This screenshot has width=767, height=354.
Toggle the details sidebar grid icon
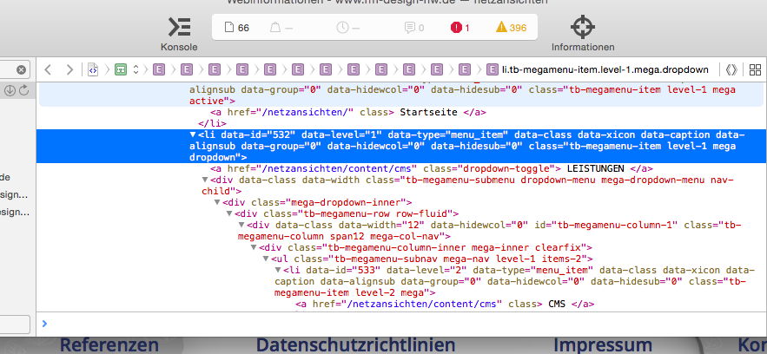point(755,69)
